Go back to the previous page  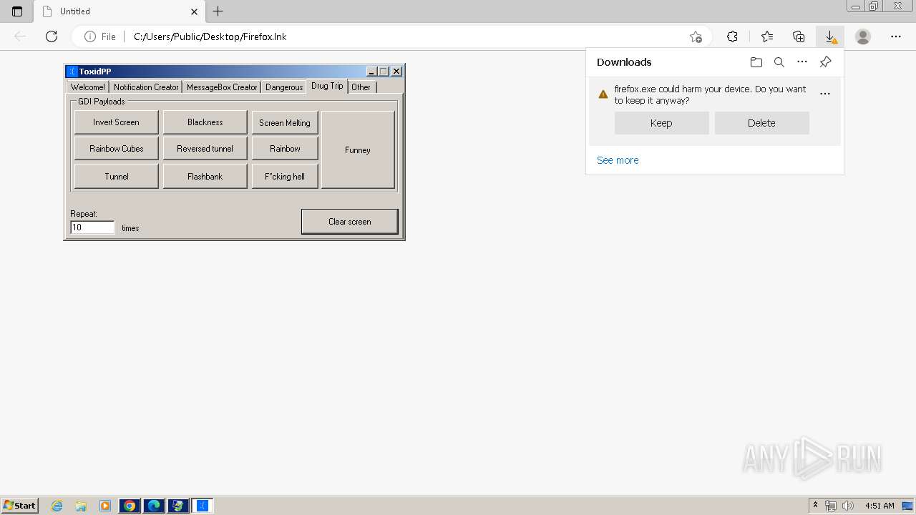pos(20,36)
